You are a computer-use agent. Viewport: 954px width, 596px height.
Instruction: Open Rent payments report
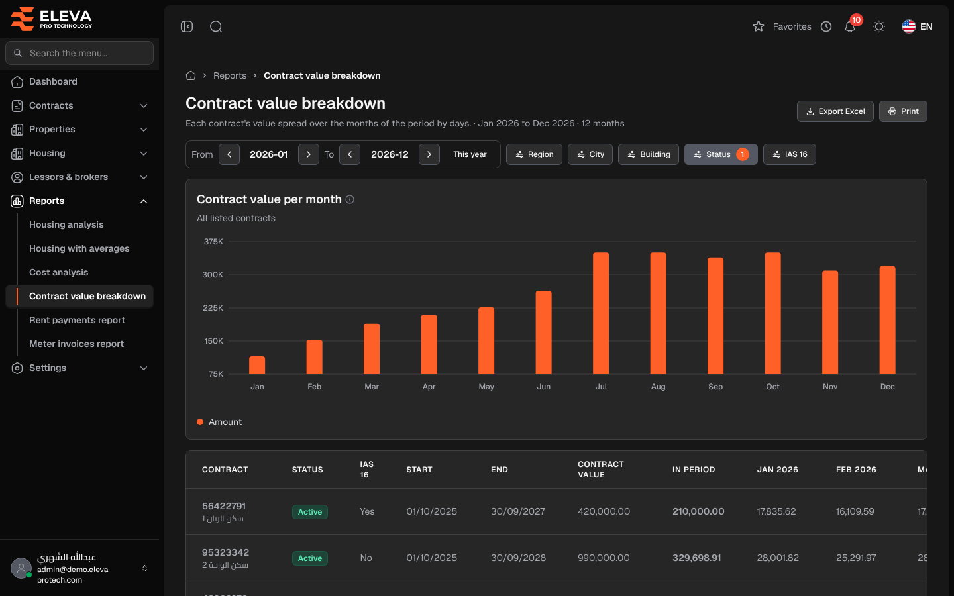click(77, 320)
